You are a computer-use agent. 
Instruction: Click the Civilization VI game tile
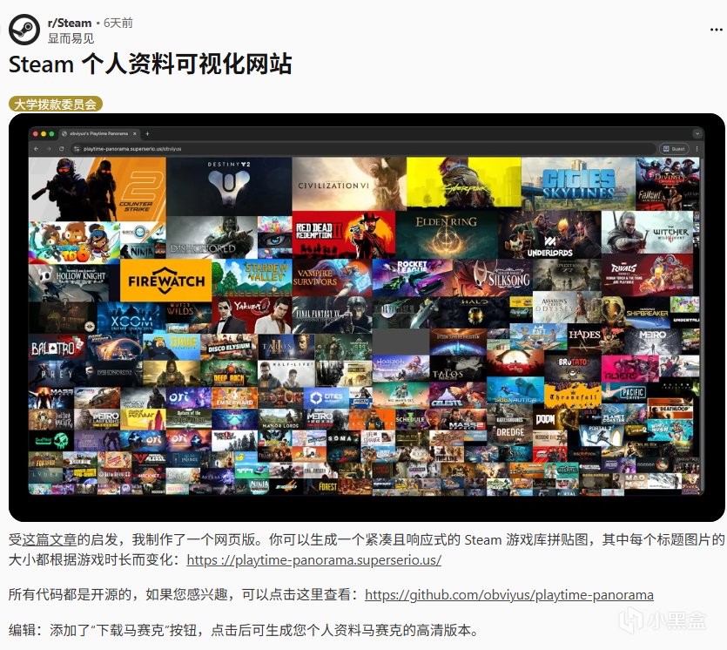coord(349,184)
